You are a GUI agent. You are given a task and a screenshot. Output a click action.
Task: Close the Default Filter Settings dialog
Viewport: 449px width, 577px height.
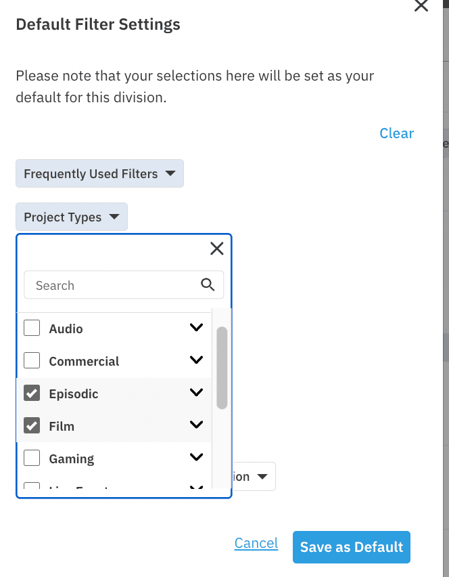[x=421, y=5]
